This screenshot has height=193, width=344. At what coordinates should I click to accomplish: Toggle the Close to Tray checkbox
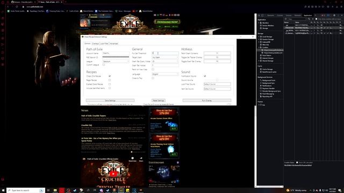[153, 78]
